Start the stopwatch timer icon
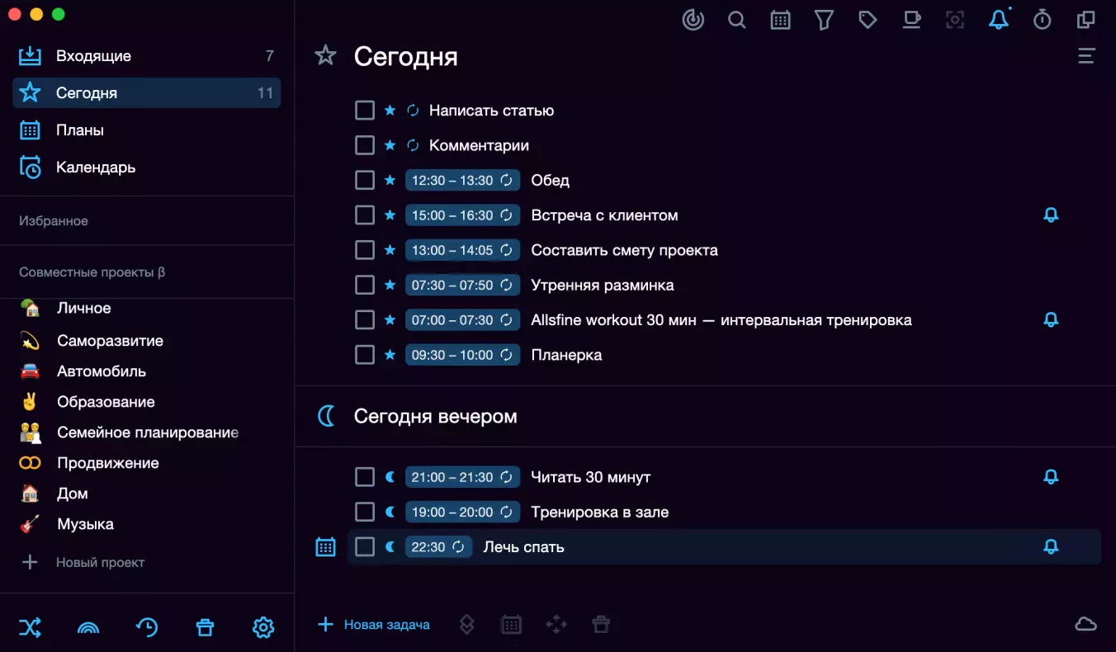Image resolution: width=1116 pixels, height=652 pixels. [x=1043, y=20]
